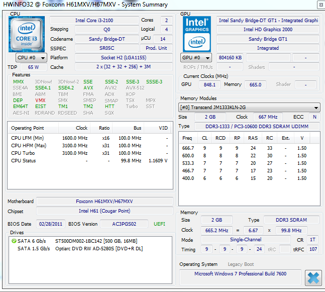Open the GPU #0 selector dropdown

tap(196, 58)
